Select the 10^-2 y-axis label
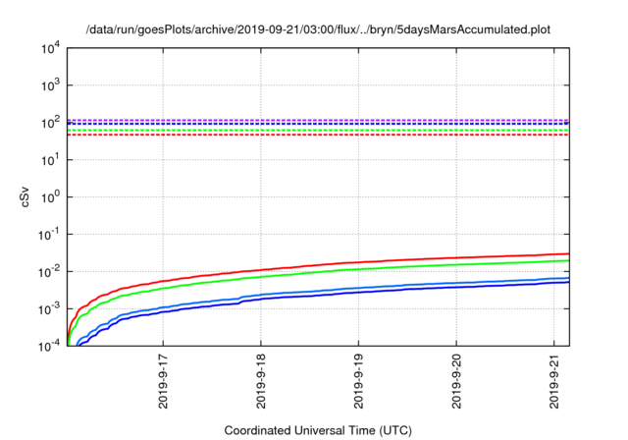Viewport: 628px width, 440px height. tap(49, 272)
